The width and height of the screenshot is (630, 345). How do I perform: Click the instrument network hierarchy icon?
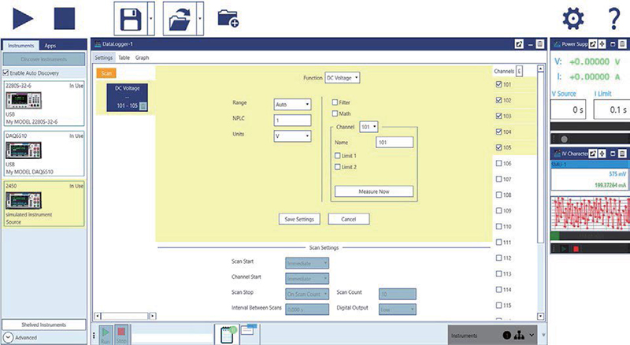point(520,335)
